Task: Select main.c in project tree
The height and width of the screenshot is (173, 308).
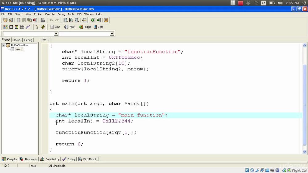Action: [x=19, y=49]
